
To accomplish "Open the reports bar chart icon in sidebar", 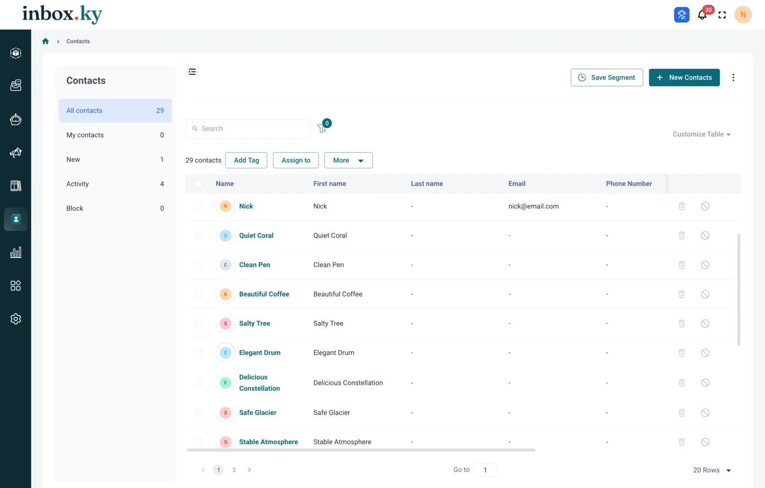I will [x=16, y=252].
